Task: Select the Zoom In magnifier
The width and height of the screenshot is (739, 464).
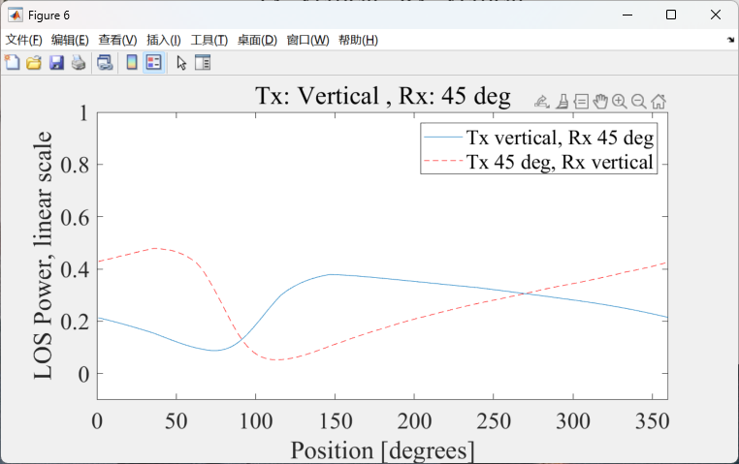Action: (620, 101)
